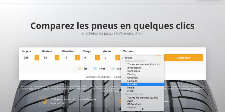
Task: Click the coin stack icon
Action: tap(44, 101)
